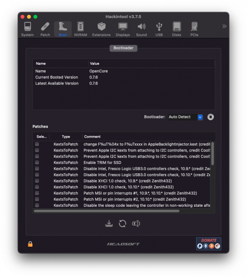Click the refresh icon below patches
This screenshot has height=277, width=247.
[x=122, y=223]
